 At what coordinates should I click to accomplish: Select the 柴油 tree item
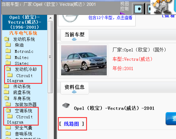[19, 45]
